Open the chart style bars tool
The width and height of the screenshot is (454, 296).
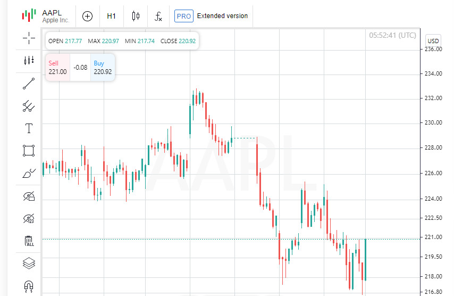click(x=29, y=61)
